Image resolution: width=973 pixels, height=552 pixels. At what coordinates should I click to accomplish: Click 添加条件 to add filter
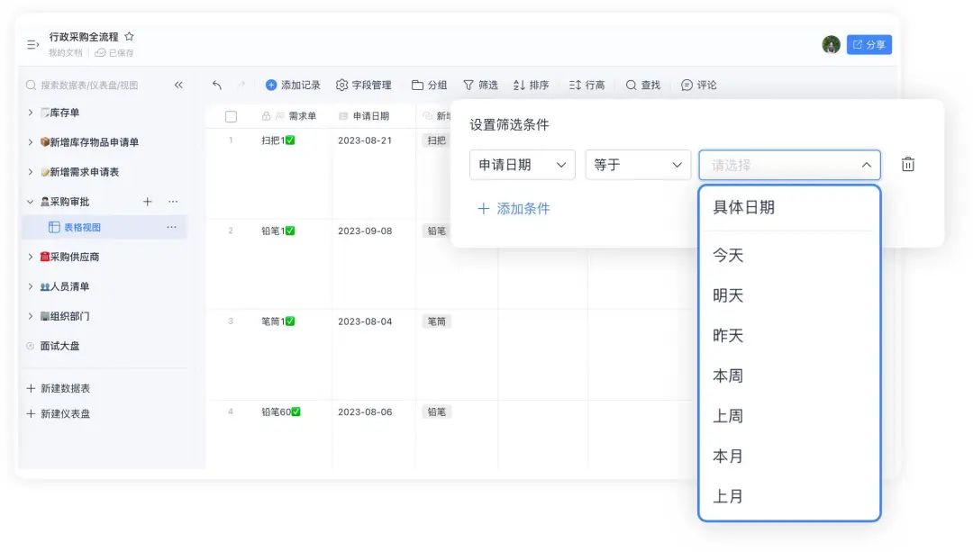(x=514, y=209)
